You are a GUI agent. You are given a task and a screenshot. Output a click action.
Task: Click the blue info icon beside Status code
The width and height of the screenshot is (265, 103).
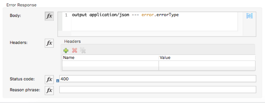pos(58,81)
